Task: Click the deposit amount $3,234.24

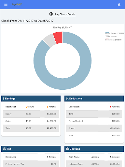Action: 115,164
